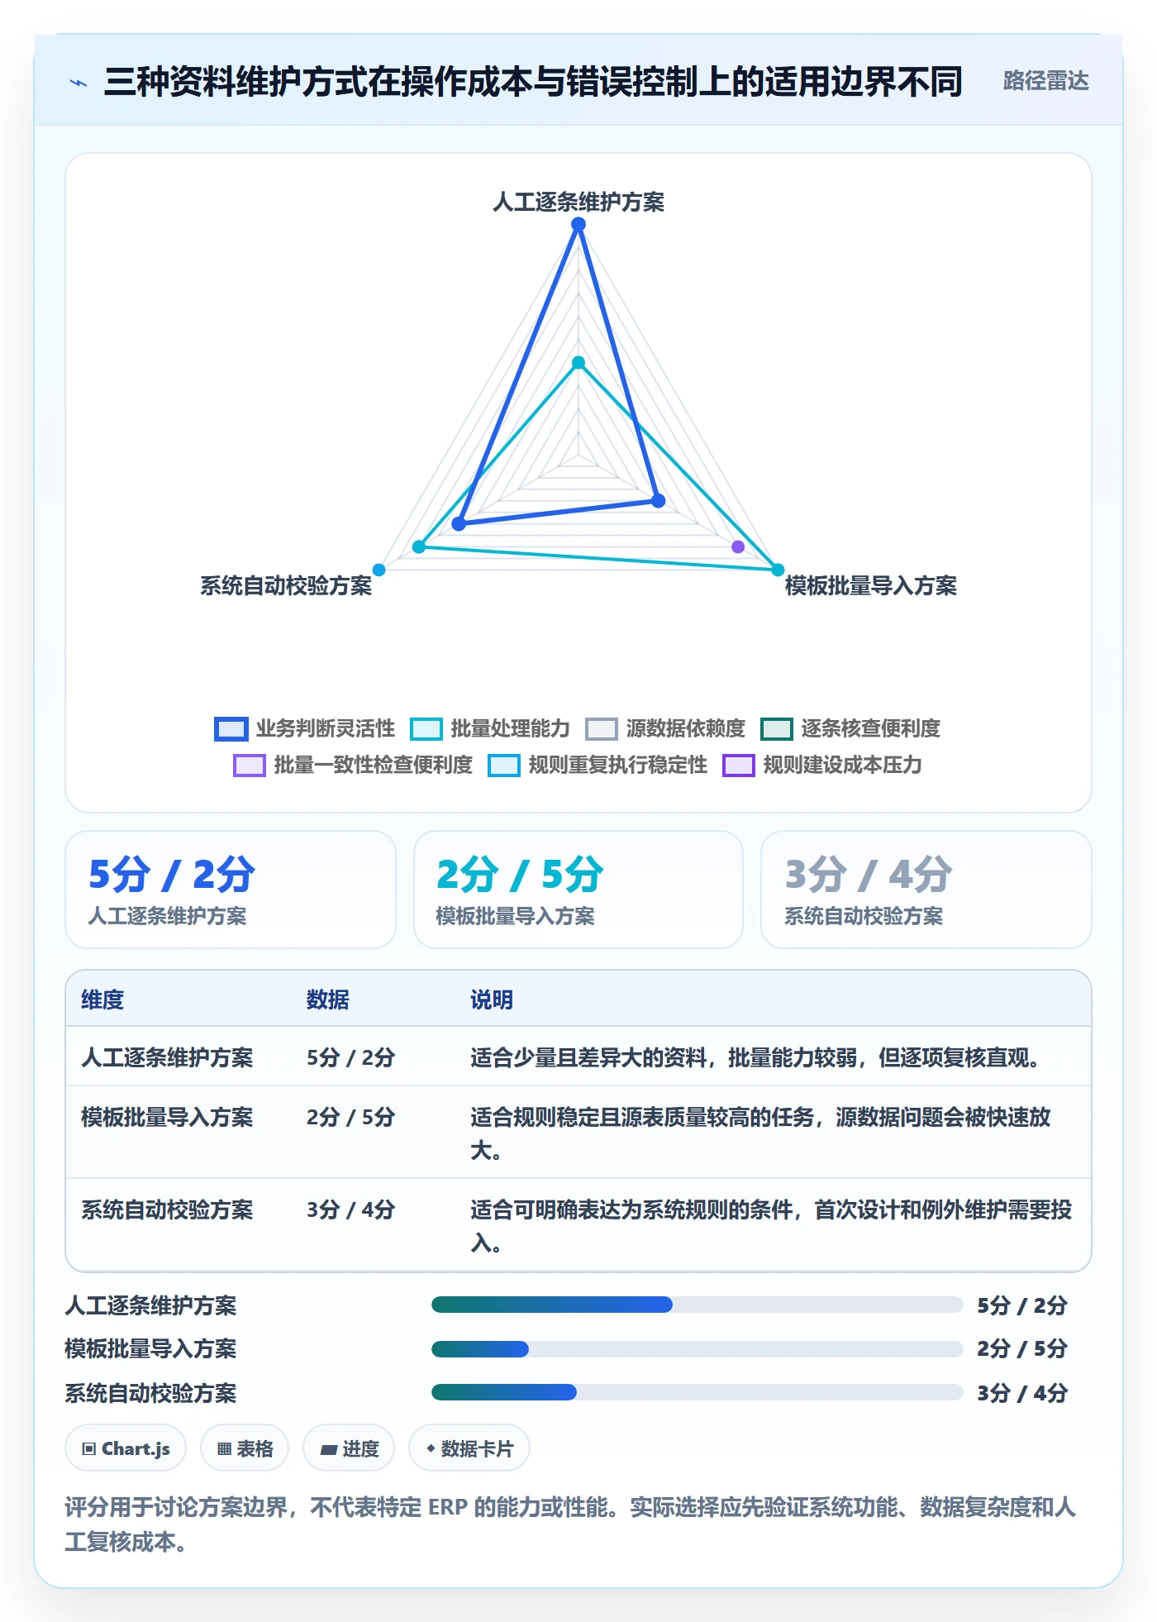Click the 3分 / 4分 table cell
This screenshot has width=1157, height=1622.
tap(351, 1210)
